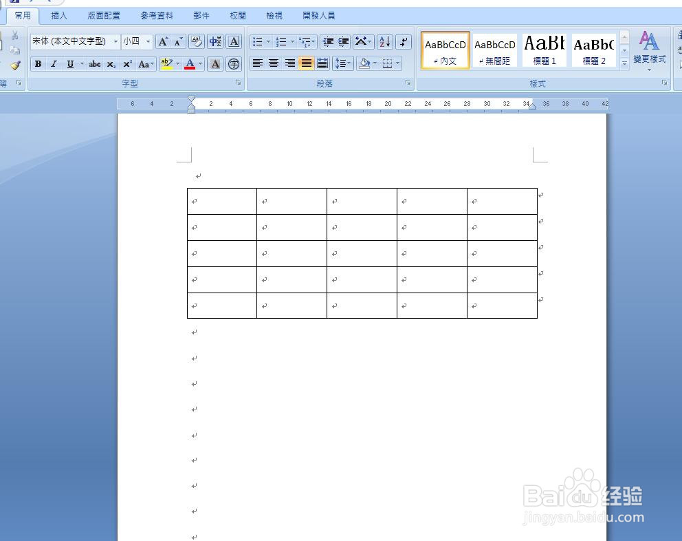Viewport: 682px width, 541px height.
Task: Toggle Bold formatting
Action: 38,65
